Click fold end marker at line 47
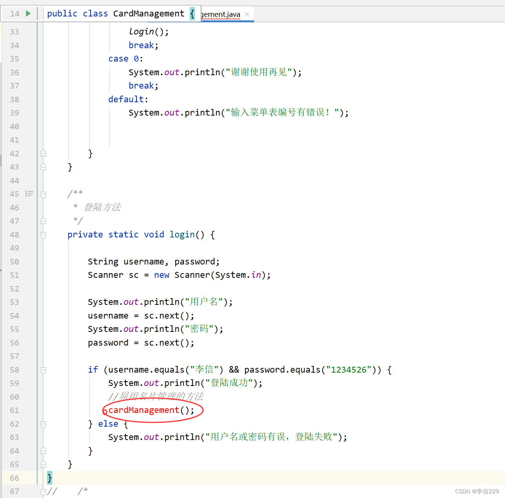 44,221
